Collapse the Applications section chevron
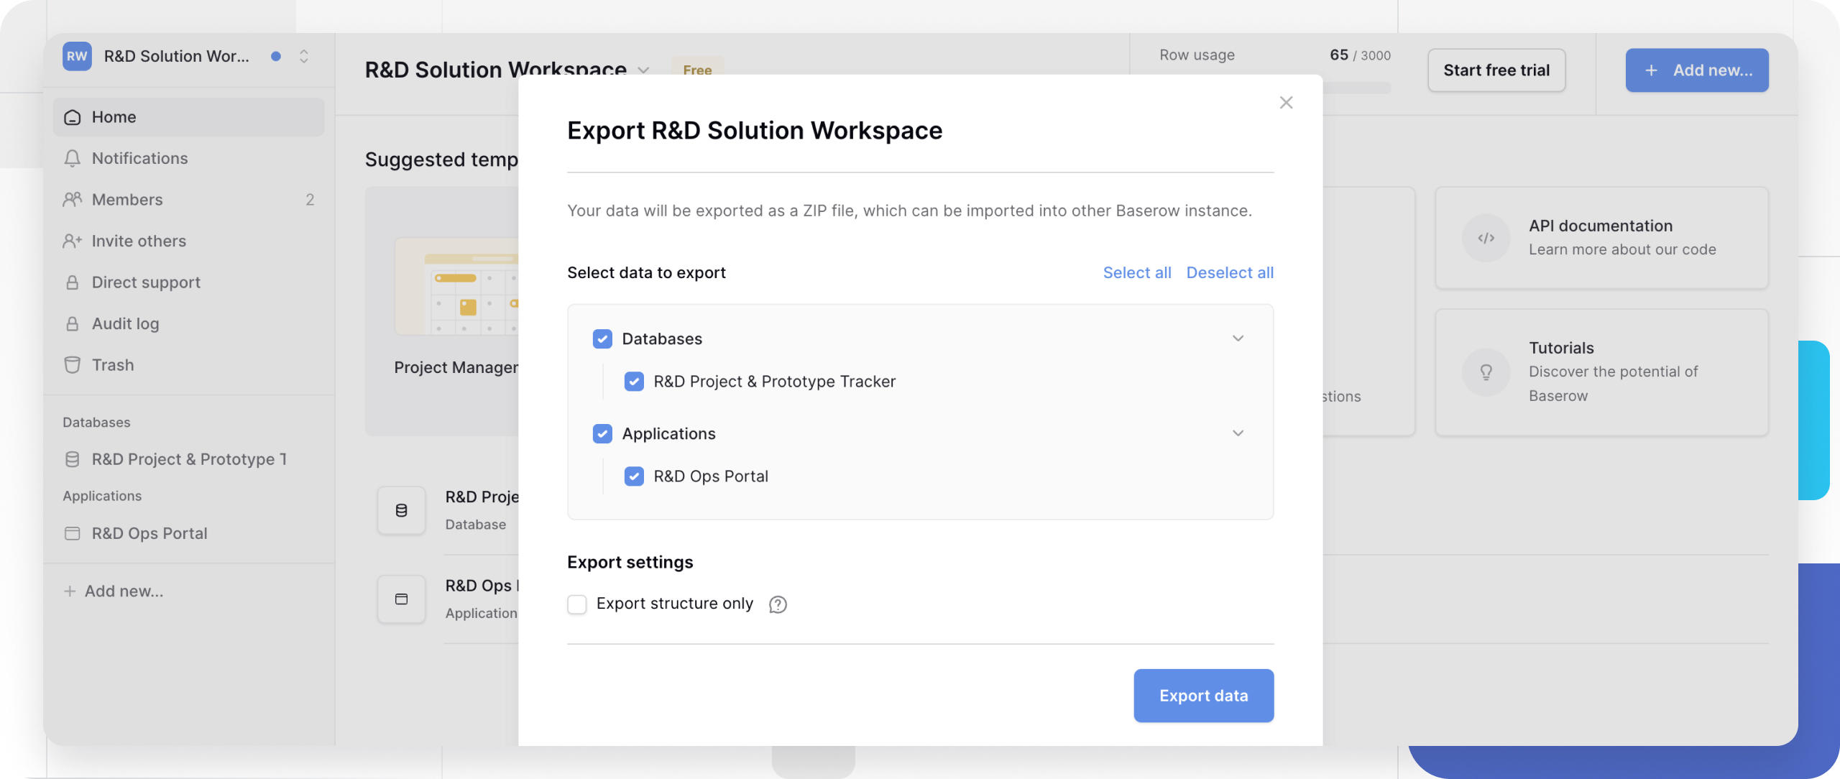Viewport: 1840px width, 779px height. pyautogui.click(x=1238, y=433)
